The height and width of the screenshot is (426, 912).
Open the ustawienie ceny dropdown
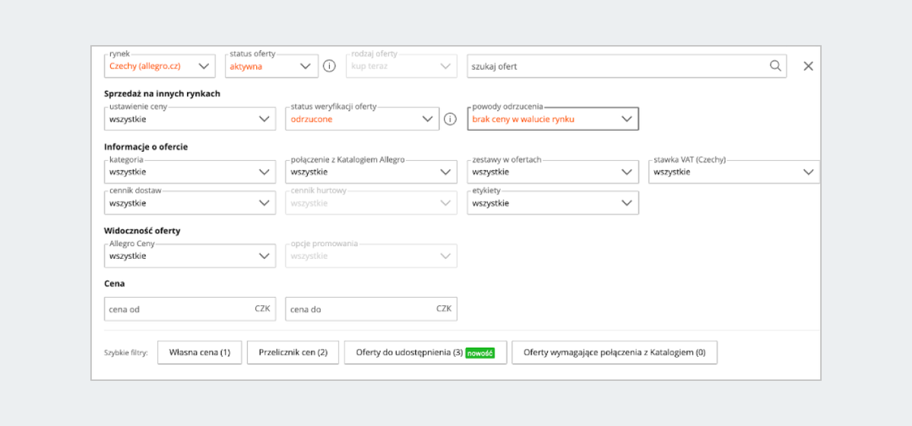tap(189, 119)
